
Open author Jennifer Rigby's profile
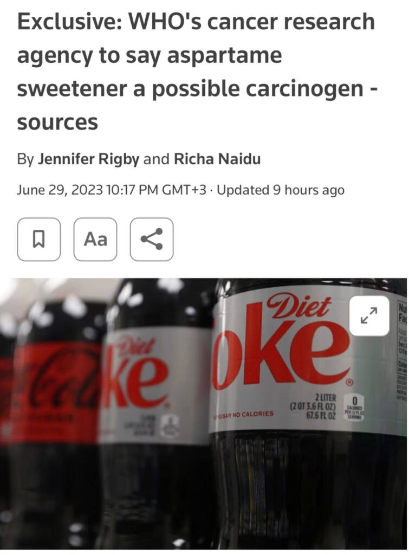[x=88, y=159]
